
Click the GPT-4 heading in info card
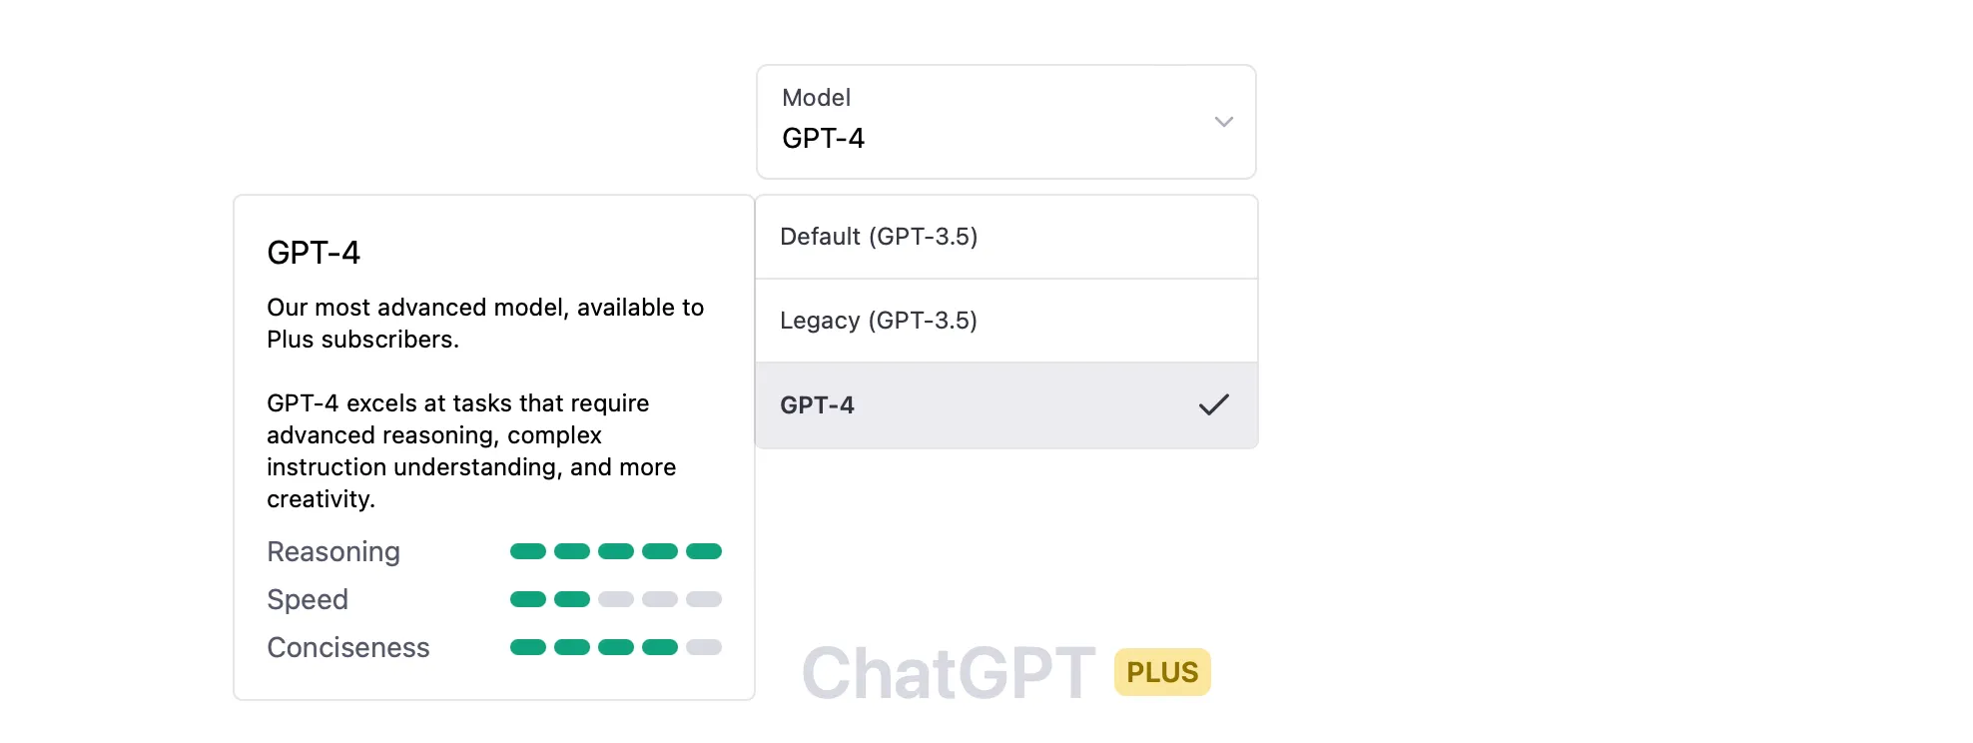314,253
